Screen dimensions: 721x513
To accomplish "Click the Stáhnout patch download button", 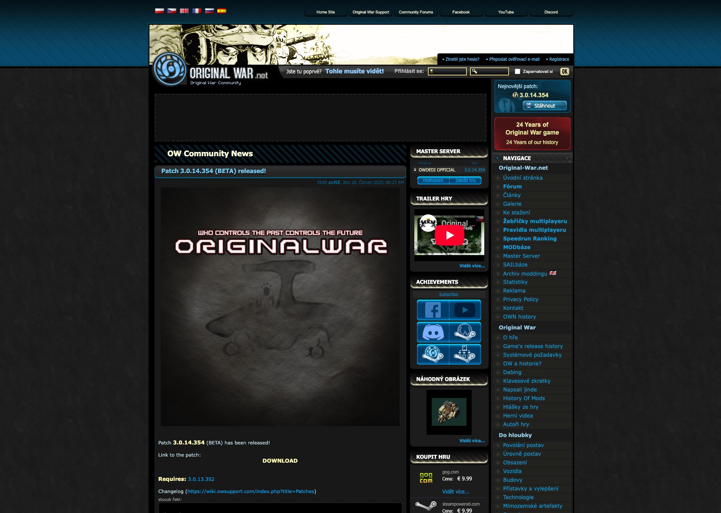I will (544, 105).
